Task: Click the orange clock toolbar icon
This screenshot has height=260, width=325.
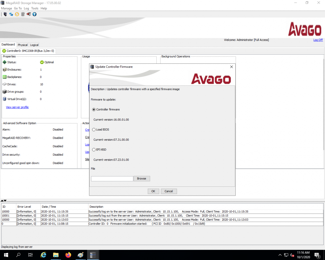Action: 17,14
